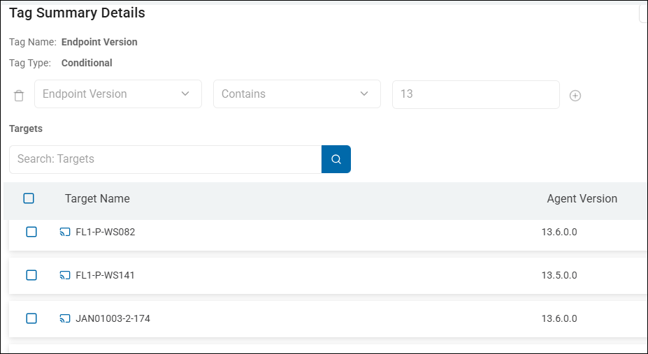Click the device icon beside FL1-P-WS082
Viewport: 648px width, 354px height.
tap(65, 233)
